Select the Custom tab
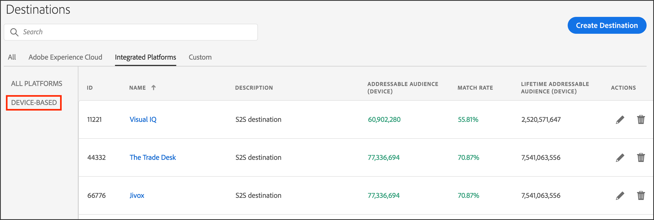Image resolution: width=654 pixels, height=220 pixels. point(200,57)
